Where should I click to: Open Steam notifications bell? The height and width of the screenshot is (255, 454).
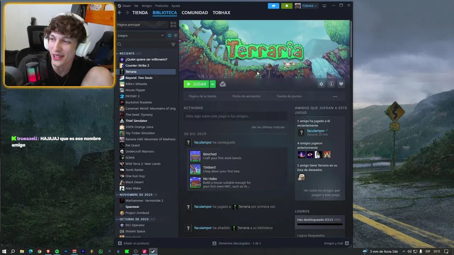(x=287, y=6)
